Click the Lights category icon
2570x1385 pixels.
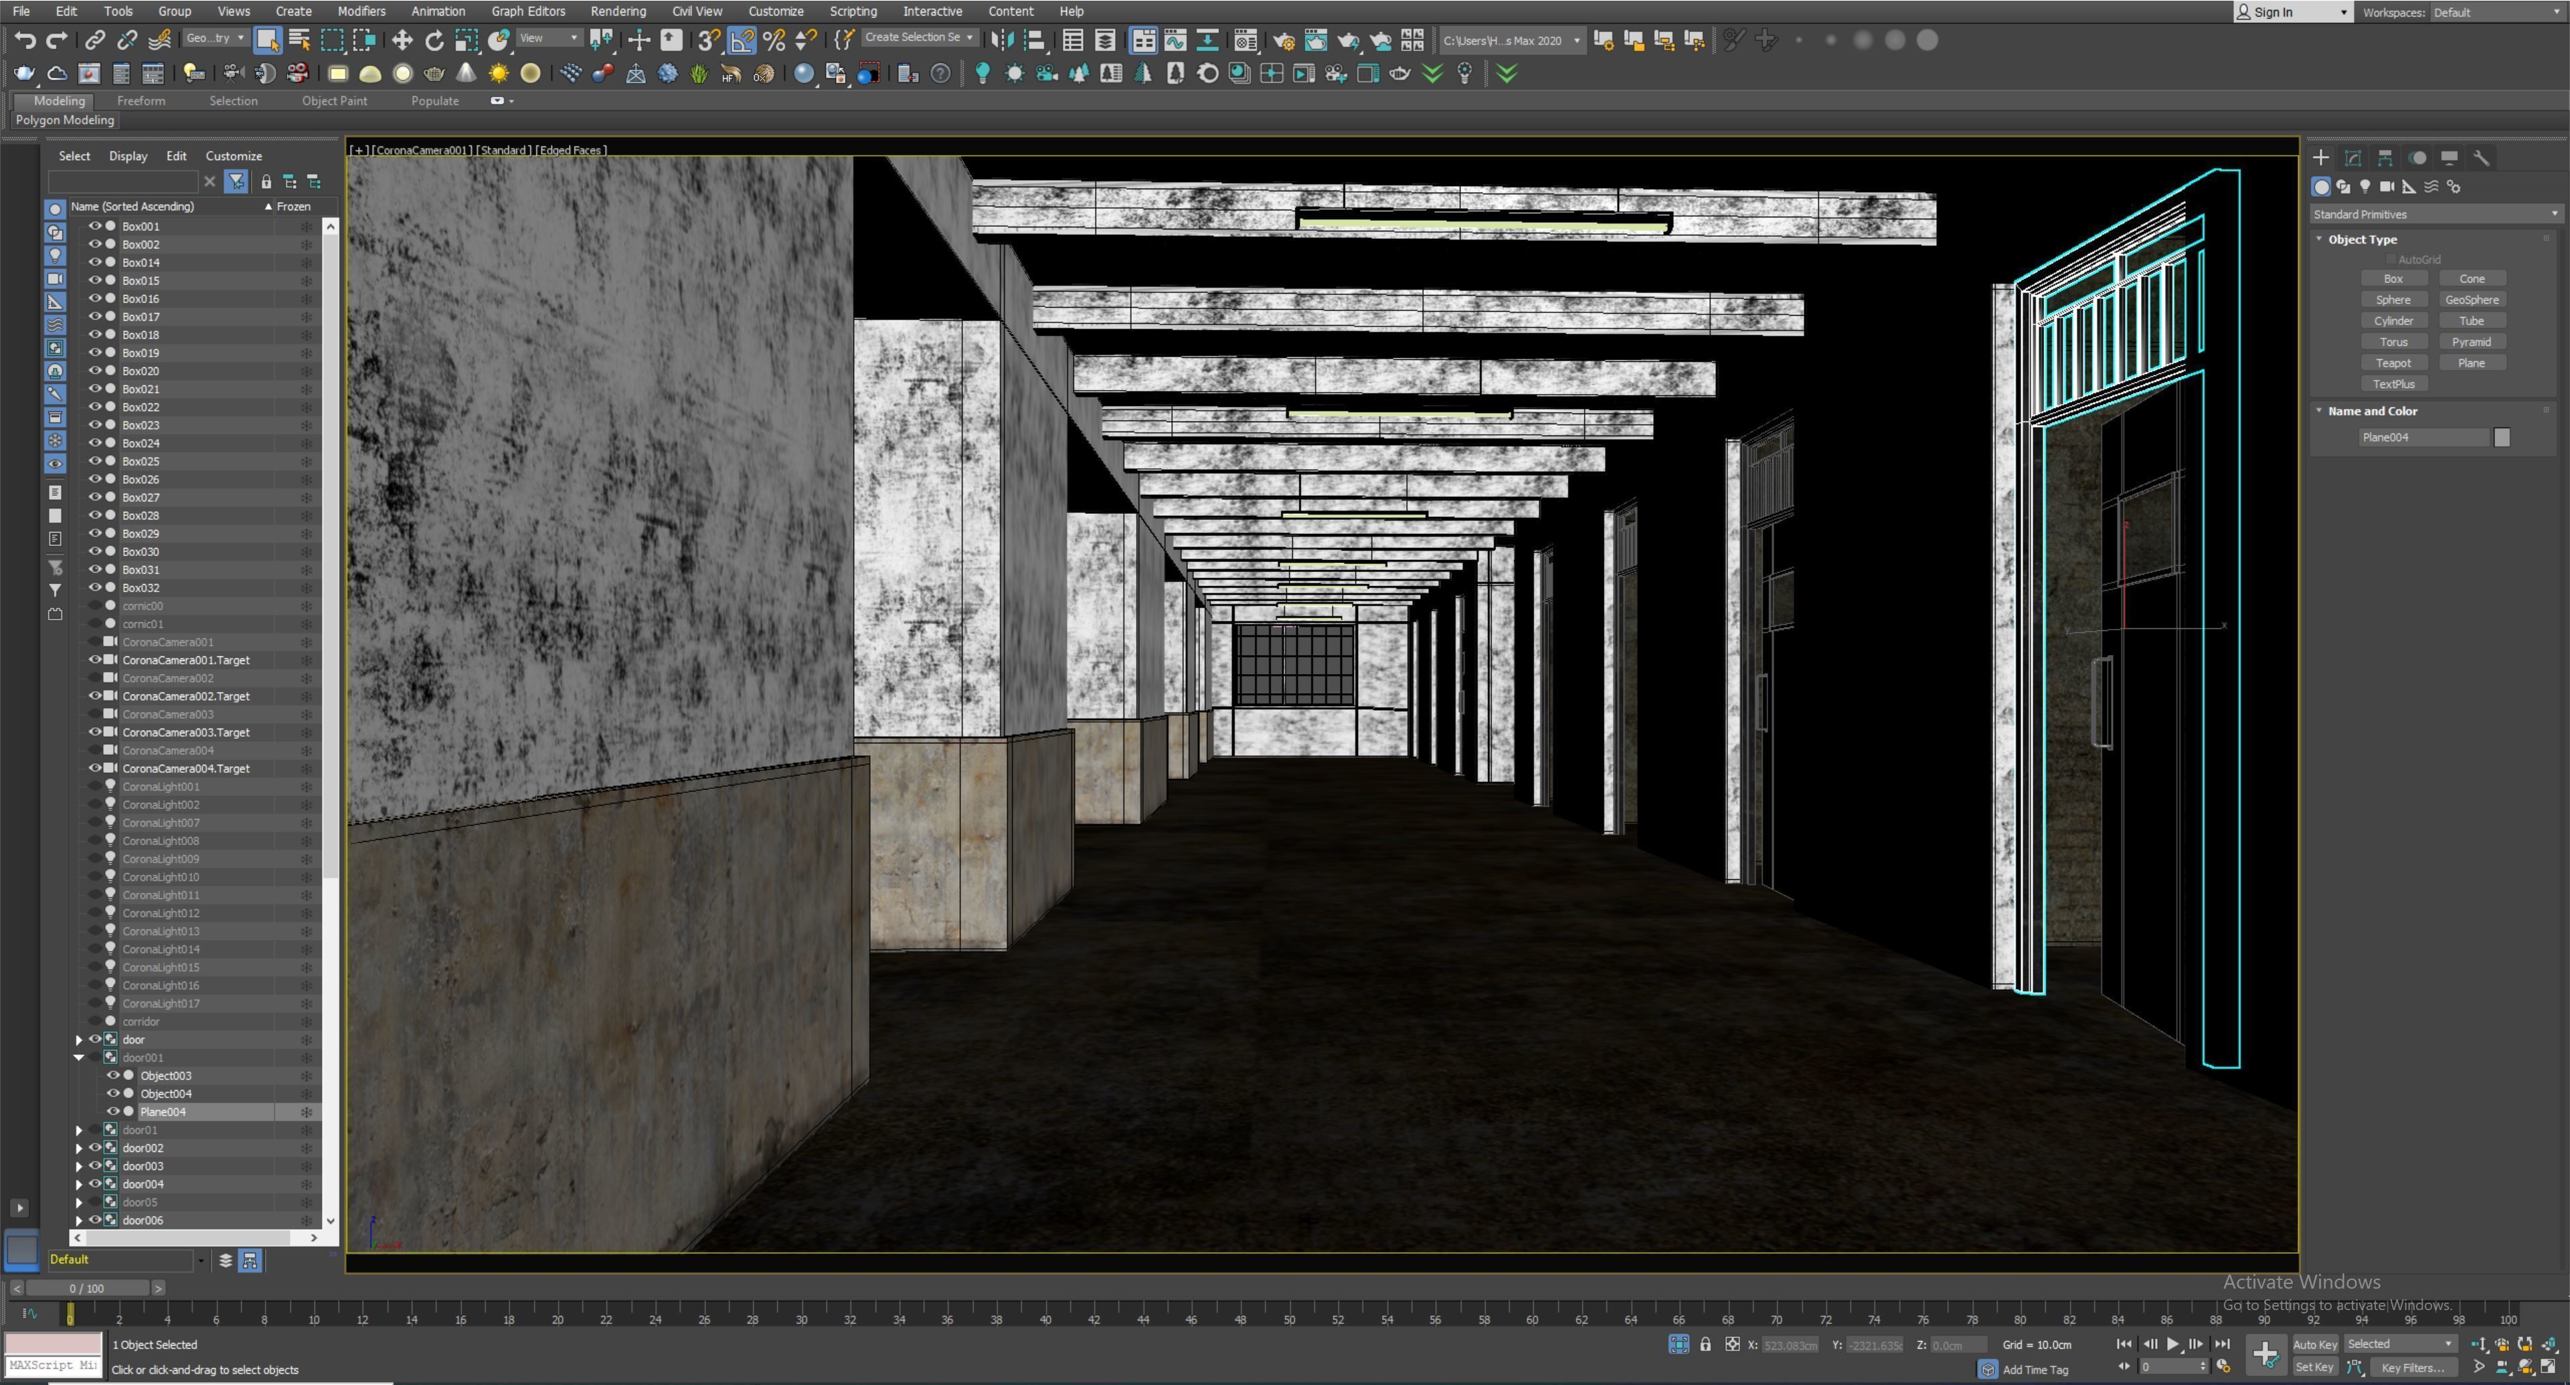2365,187
